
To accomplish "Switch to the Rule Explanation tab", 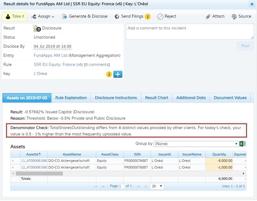I will coord(71,98).
